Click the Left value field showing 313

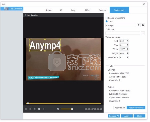click(123, 41)
